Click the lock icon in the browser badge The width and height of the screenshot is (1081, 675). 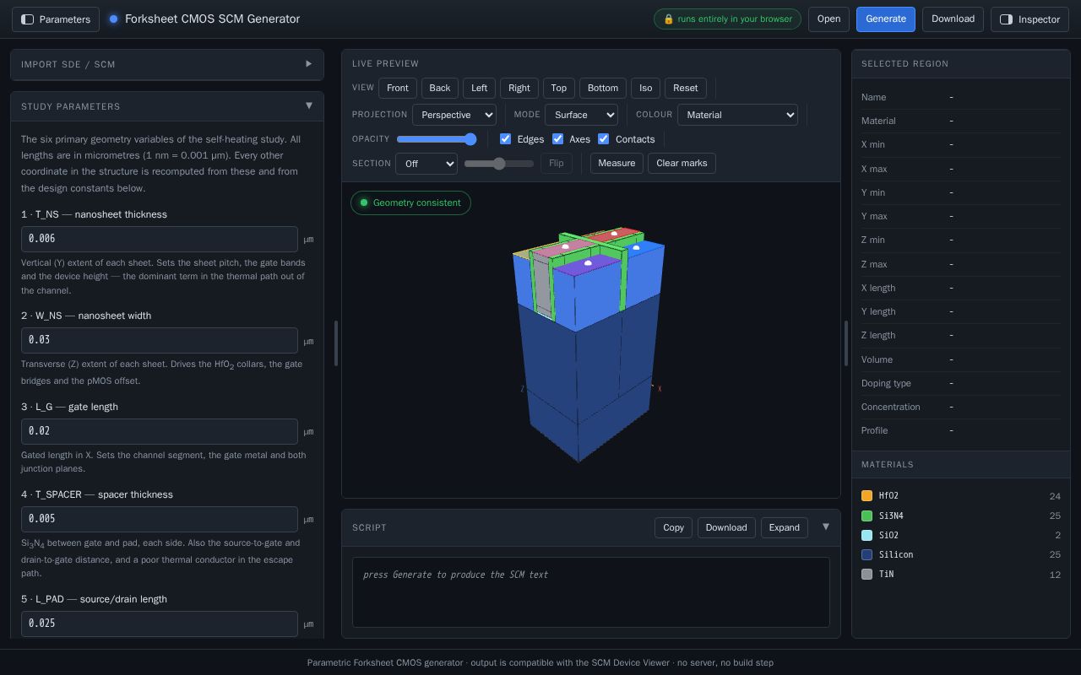pyautogui.click(x=668, y=19)
